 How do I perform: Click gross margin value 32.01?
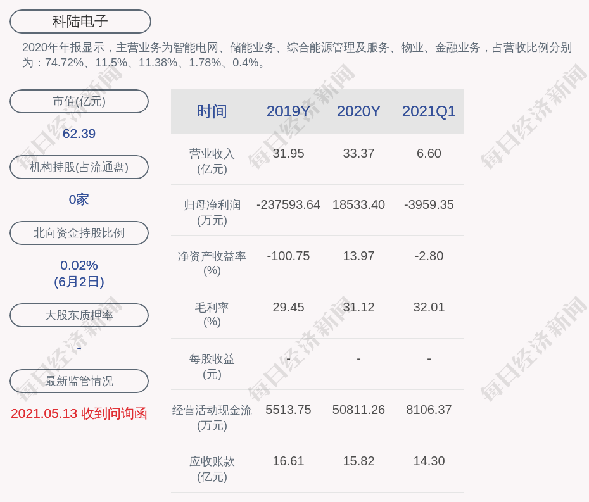pyautogui.click(x=429, y=307)
